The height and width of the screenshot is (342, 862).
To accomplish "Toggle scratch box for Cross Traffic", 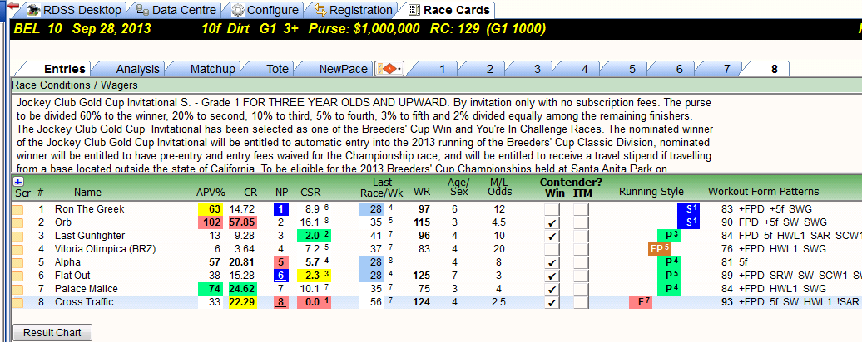I will (18, 301).
